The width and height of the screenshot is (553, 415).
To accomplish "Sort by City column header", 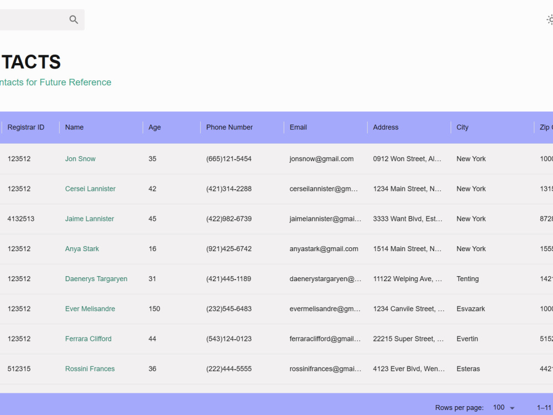I will tap(462, 127).
